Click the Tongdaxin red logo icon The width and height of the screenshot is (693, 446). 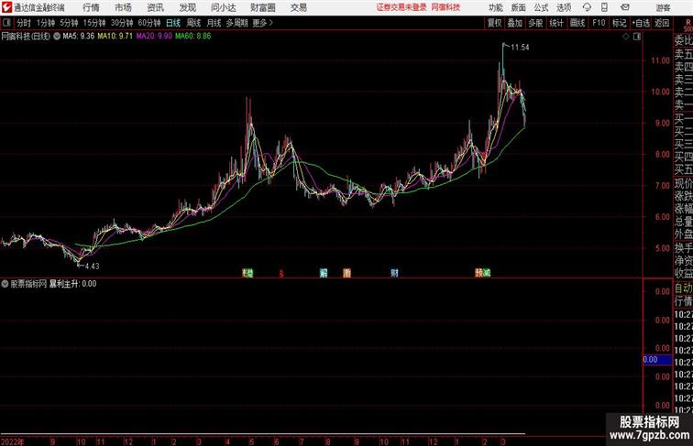click(x=7, y=7)
